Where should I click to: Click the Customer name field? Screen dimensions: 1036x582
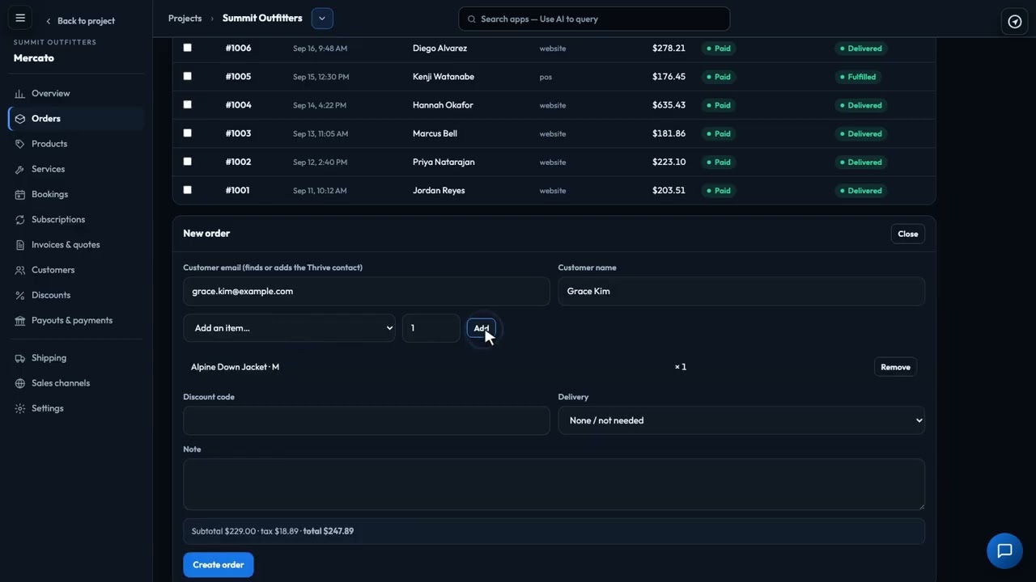coord(741,291)
